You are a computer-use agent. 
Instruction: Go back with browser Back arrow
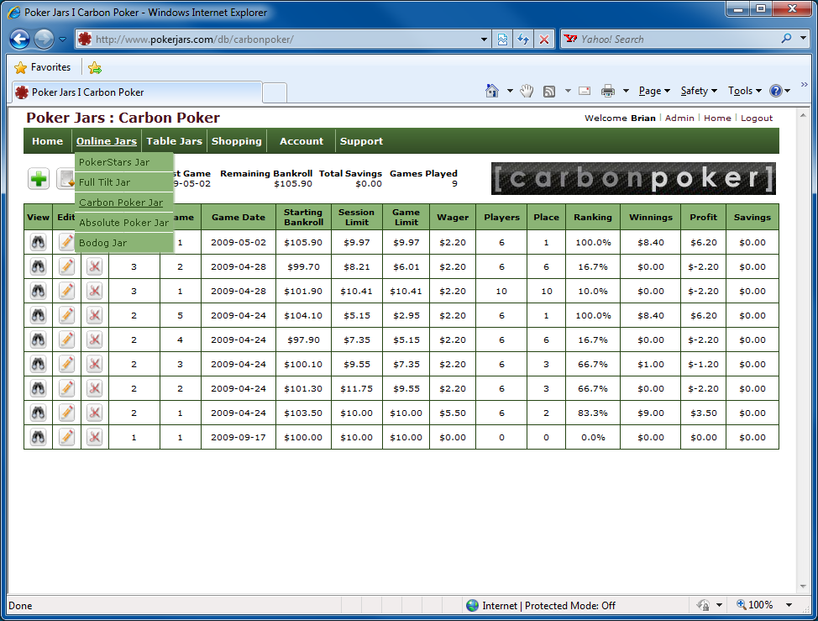(x=20, y=39)
